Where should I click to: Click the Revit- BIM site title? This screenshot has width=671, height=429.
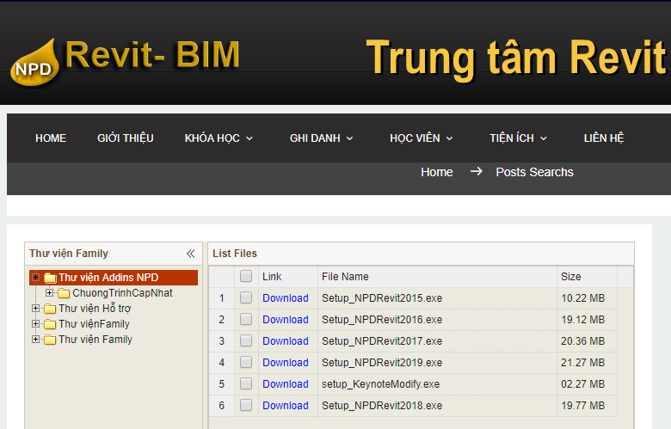[x=152, y=55]
